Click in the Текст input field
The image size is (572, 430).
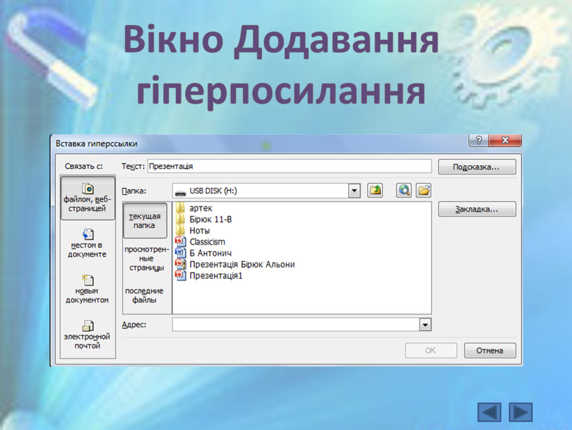pos(289,166)
